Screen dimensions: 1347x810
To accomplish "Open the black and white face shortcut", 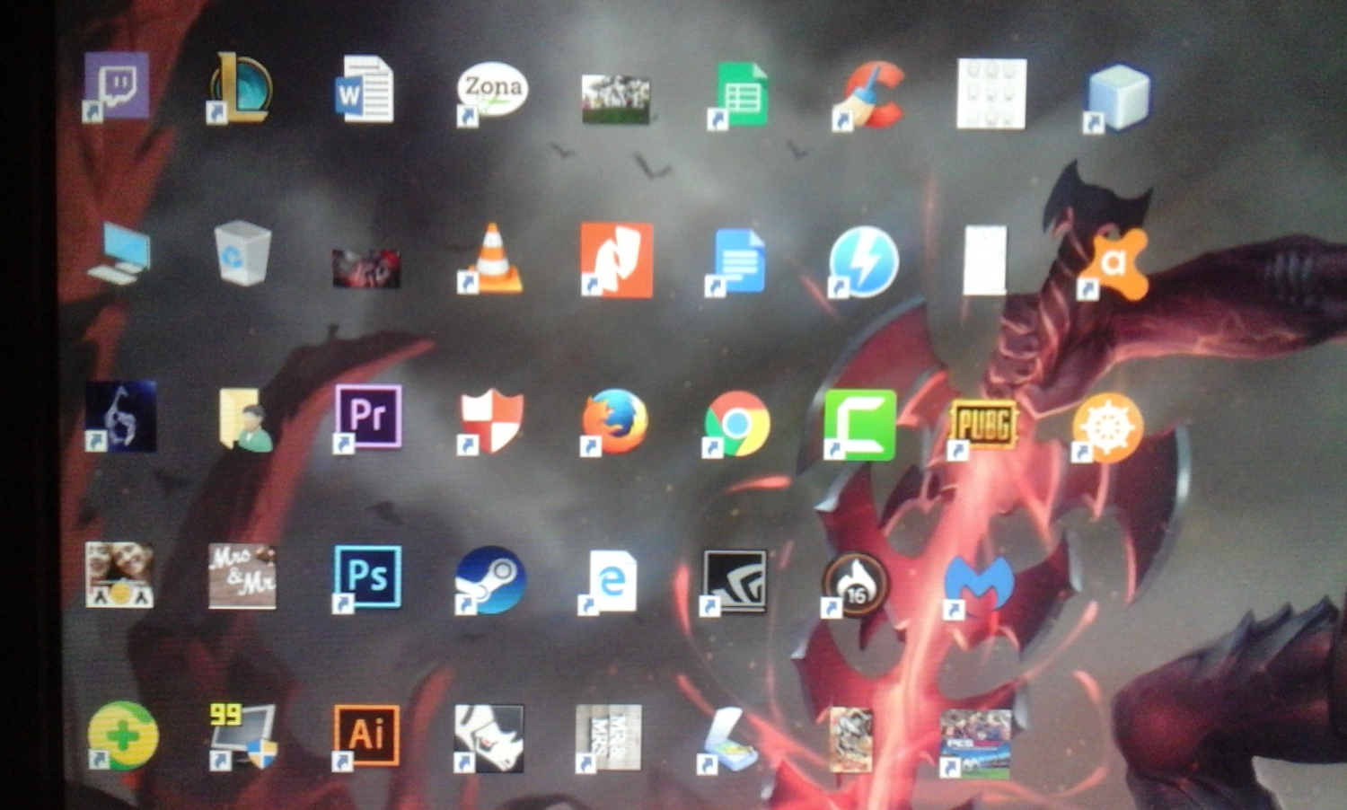I will pos(489,738).
